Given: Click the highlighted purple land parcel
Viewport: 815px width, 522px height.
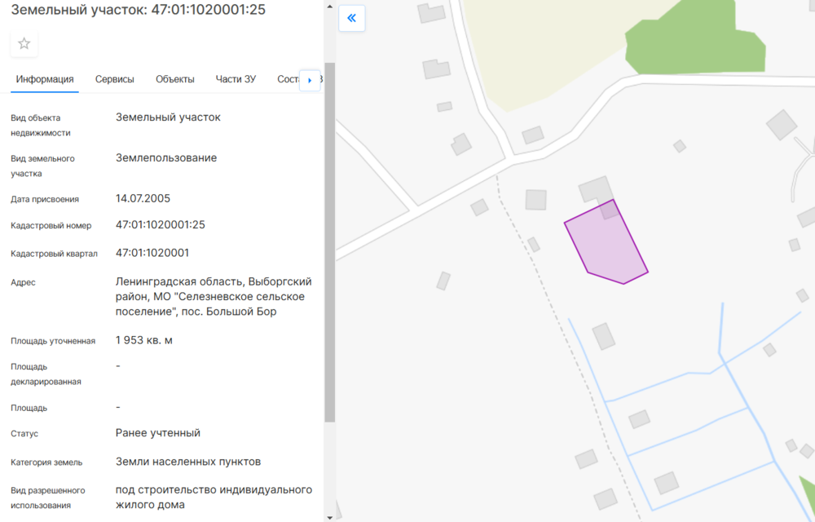Looking at the screenshot, I should click(x=607, y=245).
